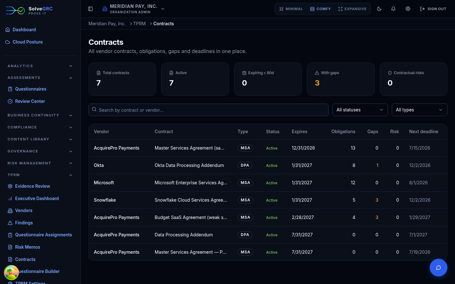This screenshot has width=455, height=284.
Task: Focus the contract or vendor search field
Action: pyautogui.click(x=209, y=110)
